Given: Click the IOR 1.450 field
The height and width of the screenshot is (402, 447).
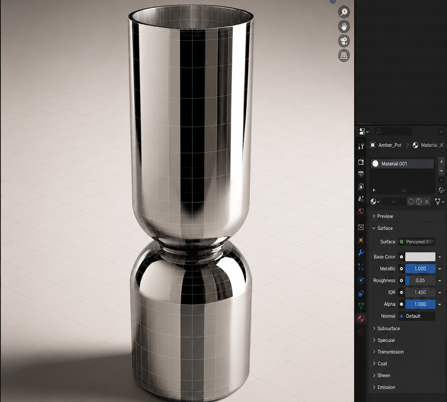Looking at the screenshot, I should 420,292.
